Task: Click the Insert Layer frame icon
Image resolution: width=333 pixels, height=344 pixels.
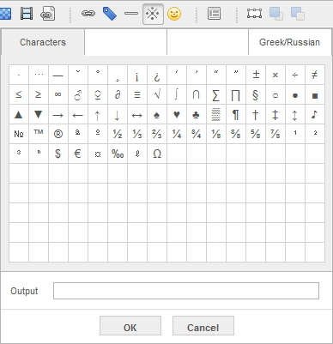Action: point(254,14)
